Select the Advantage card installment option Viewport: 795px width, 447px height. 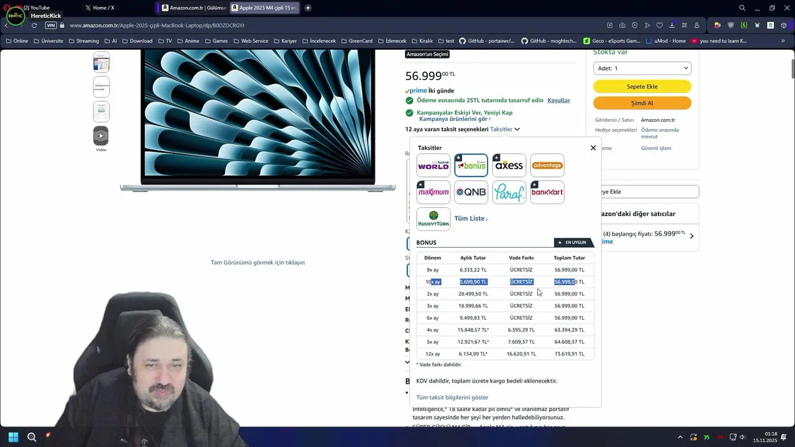tap(547, 165)
